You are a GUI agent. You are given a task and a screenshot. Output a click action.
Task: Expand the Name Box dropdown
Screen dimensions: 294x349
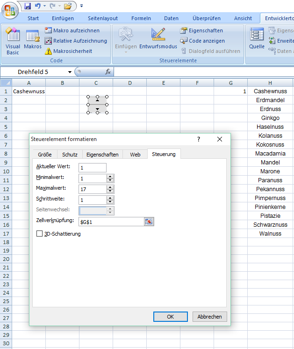point(70,72)
